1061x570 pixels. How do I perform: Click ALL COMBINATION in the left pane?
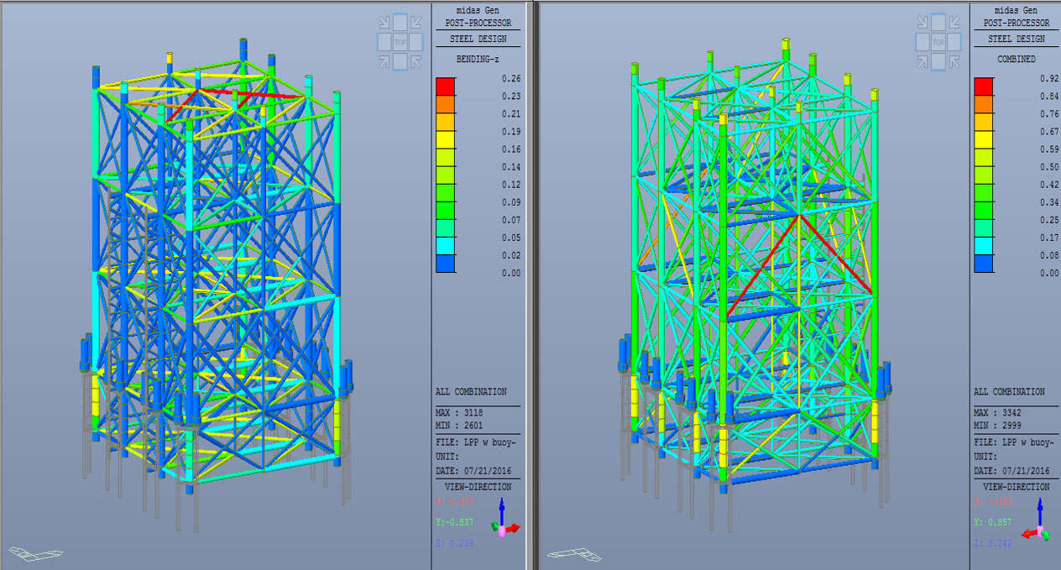[x=471, y=392]
